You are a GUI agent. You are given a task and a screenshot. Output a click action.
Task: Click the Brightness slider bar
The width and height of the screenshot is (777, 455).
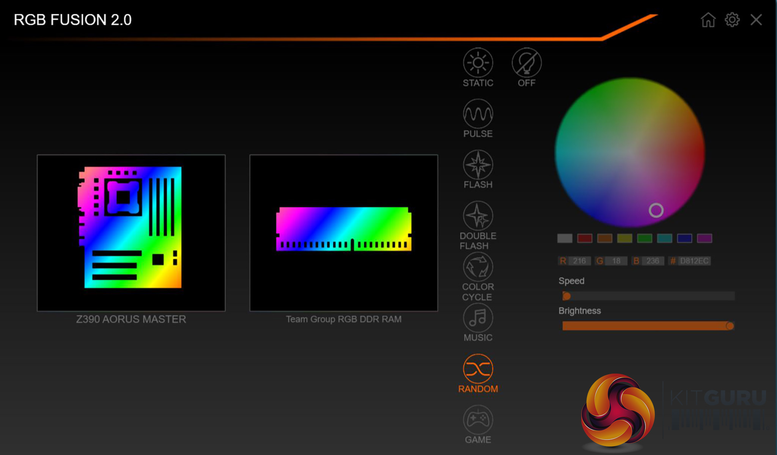click(x=645, y=326)
